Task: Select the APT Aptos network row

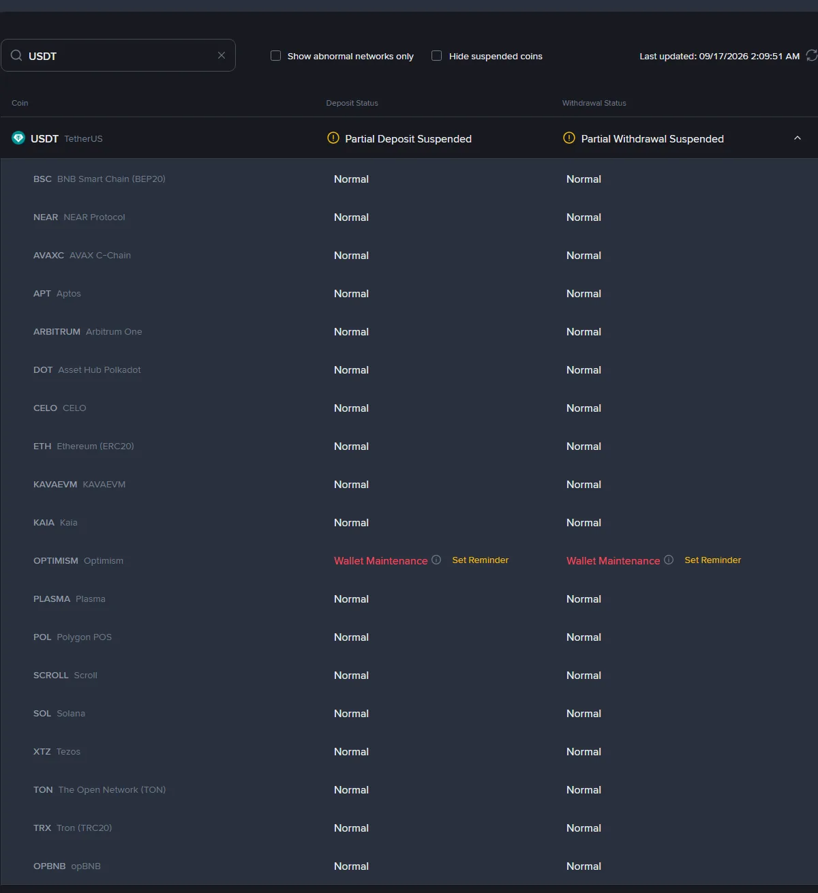Action: click(x=409, y=293)
